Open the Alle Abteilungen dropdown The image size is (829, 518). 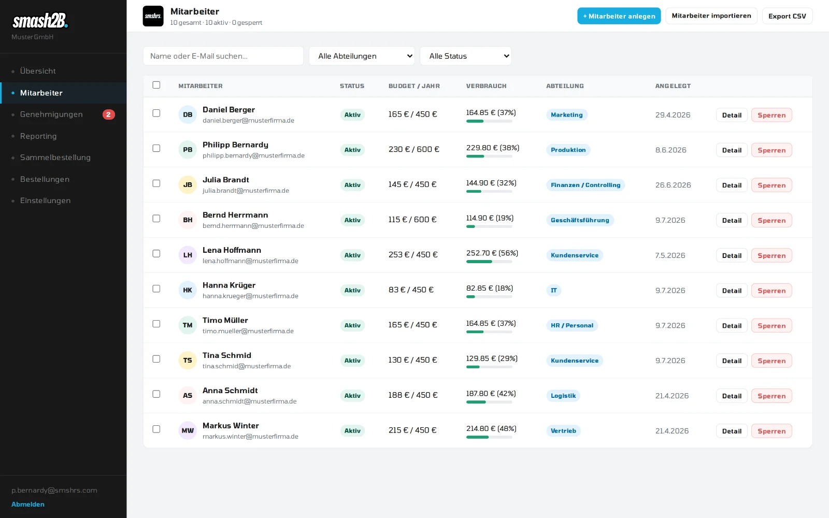pyautogui.click(x=362, y=56)
